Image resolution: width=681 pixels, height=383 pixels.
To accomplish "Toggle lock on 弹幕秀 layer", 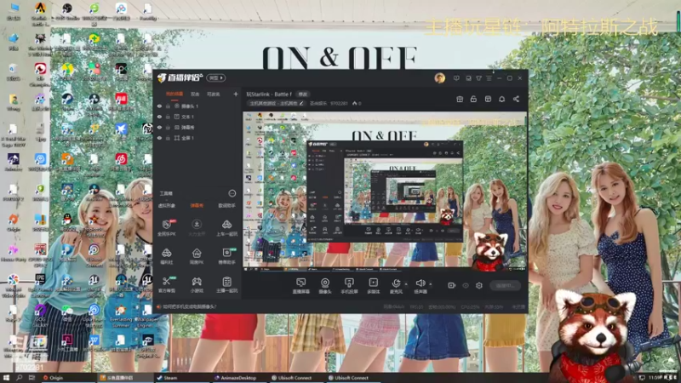I will 168,127.
